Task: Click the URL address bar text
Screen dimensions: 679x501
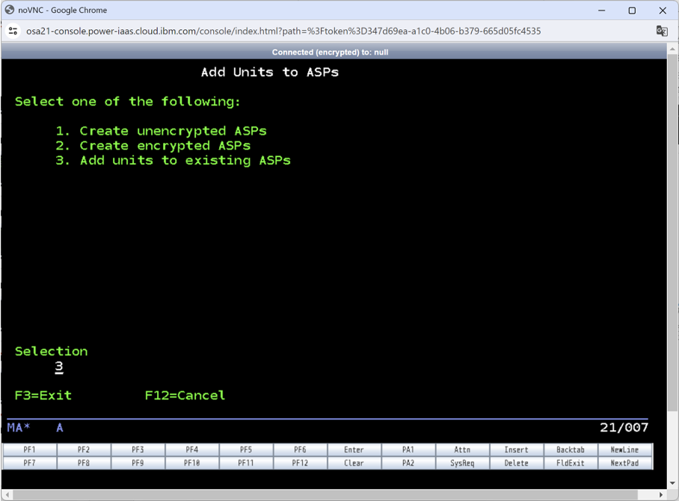Action: coord(283,31)
